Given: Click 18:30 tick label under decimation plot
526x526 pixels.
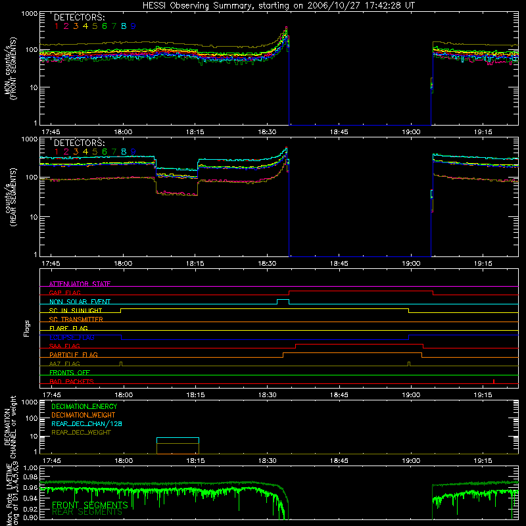Looking at the screenshot, I should click(268, 461).
